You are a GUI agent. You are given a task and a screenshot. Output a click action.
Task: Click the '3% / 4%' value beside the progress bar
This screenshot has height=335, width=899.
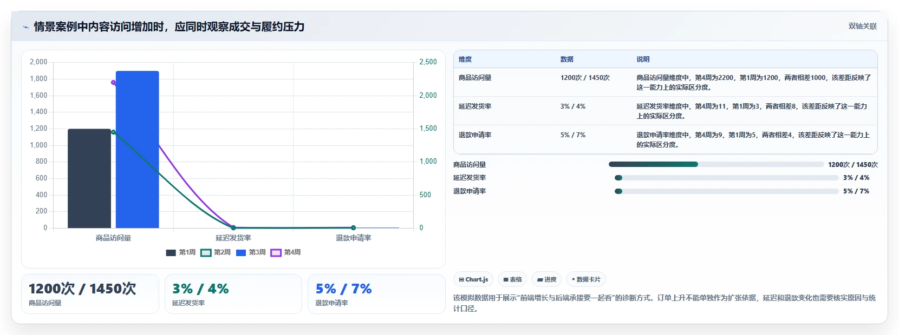(x=856, y=178)
